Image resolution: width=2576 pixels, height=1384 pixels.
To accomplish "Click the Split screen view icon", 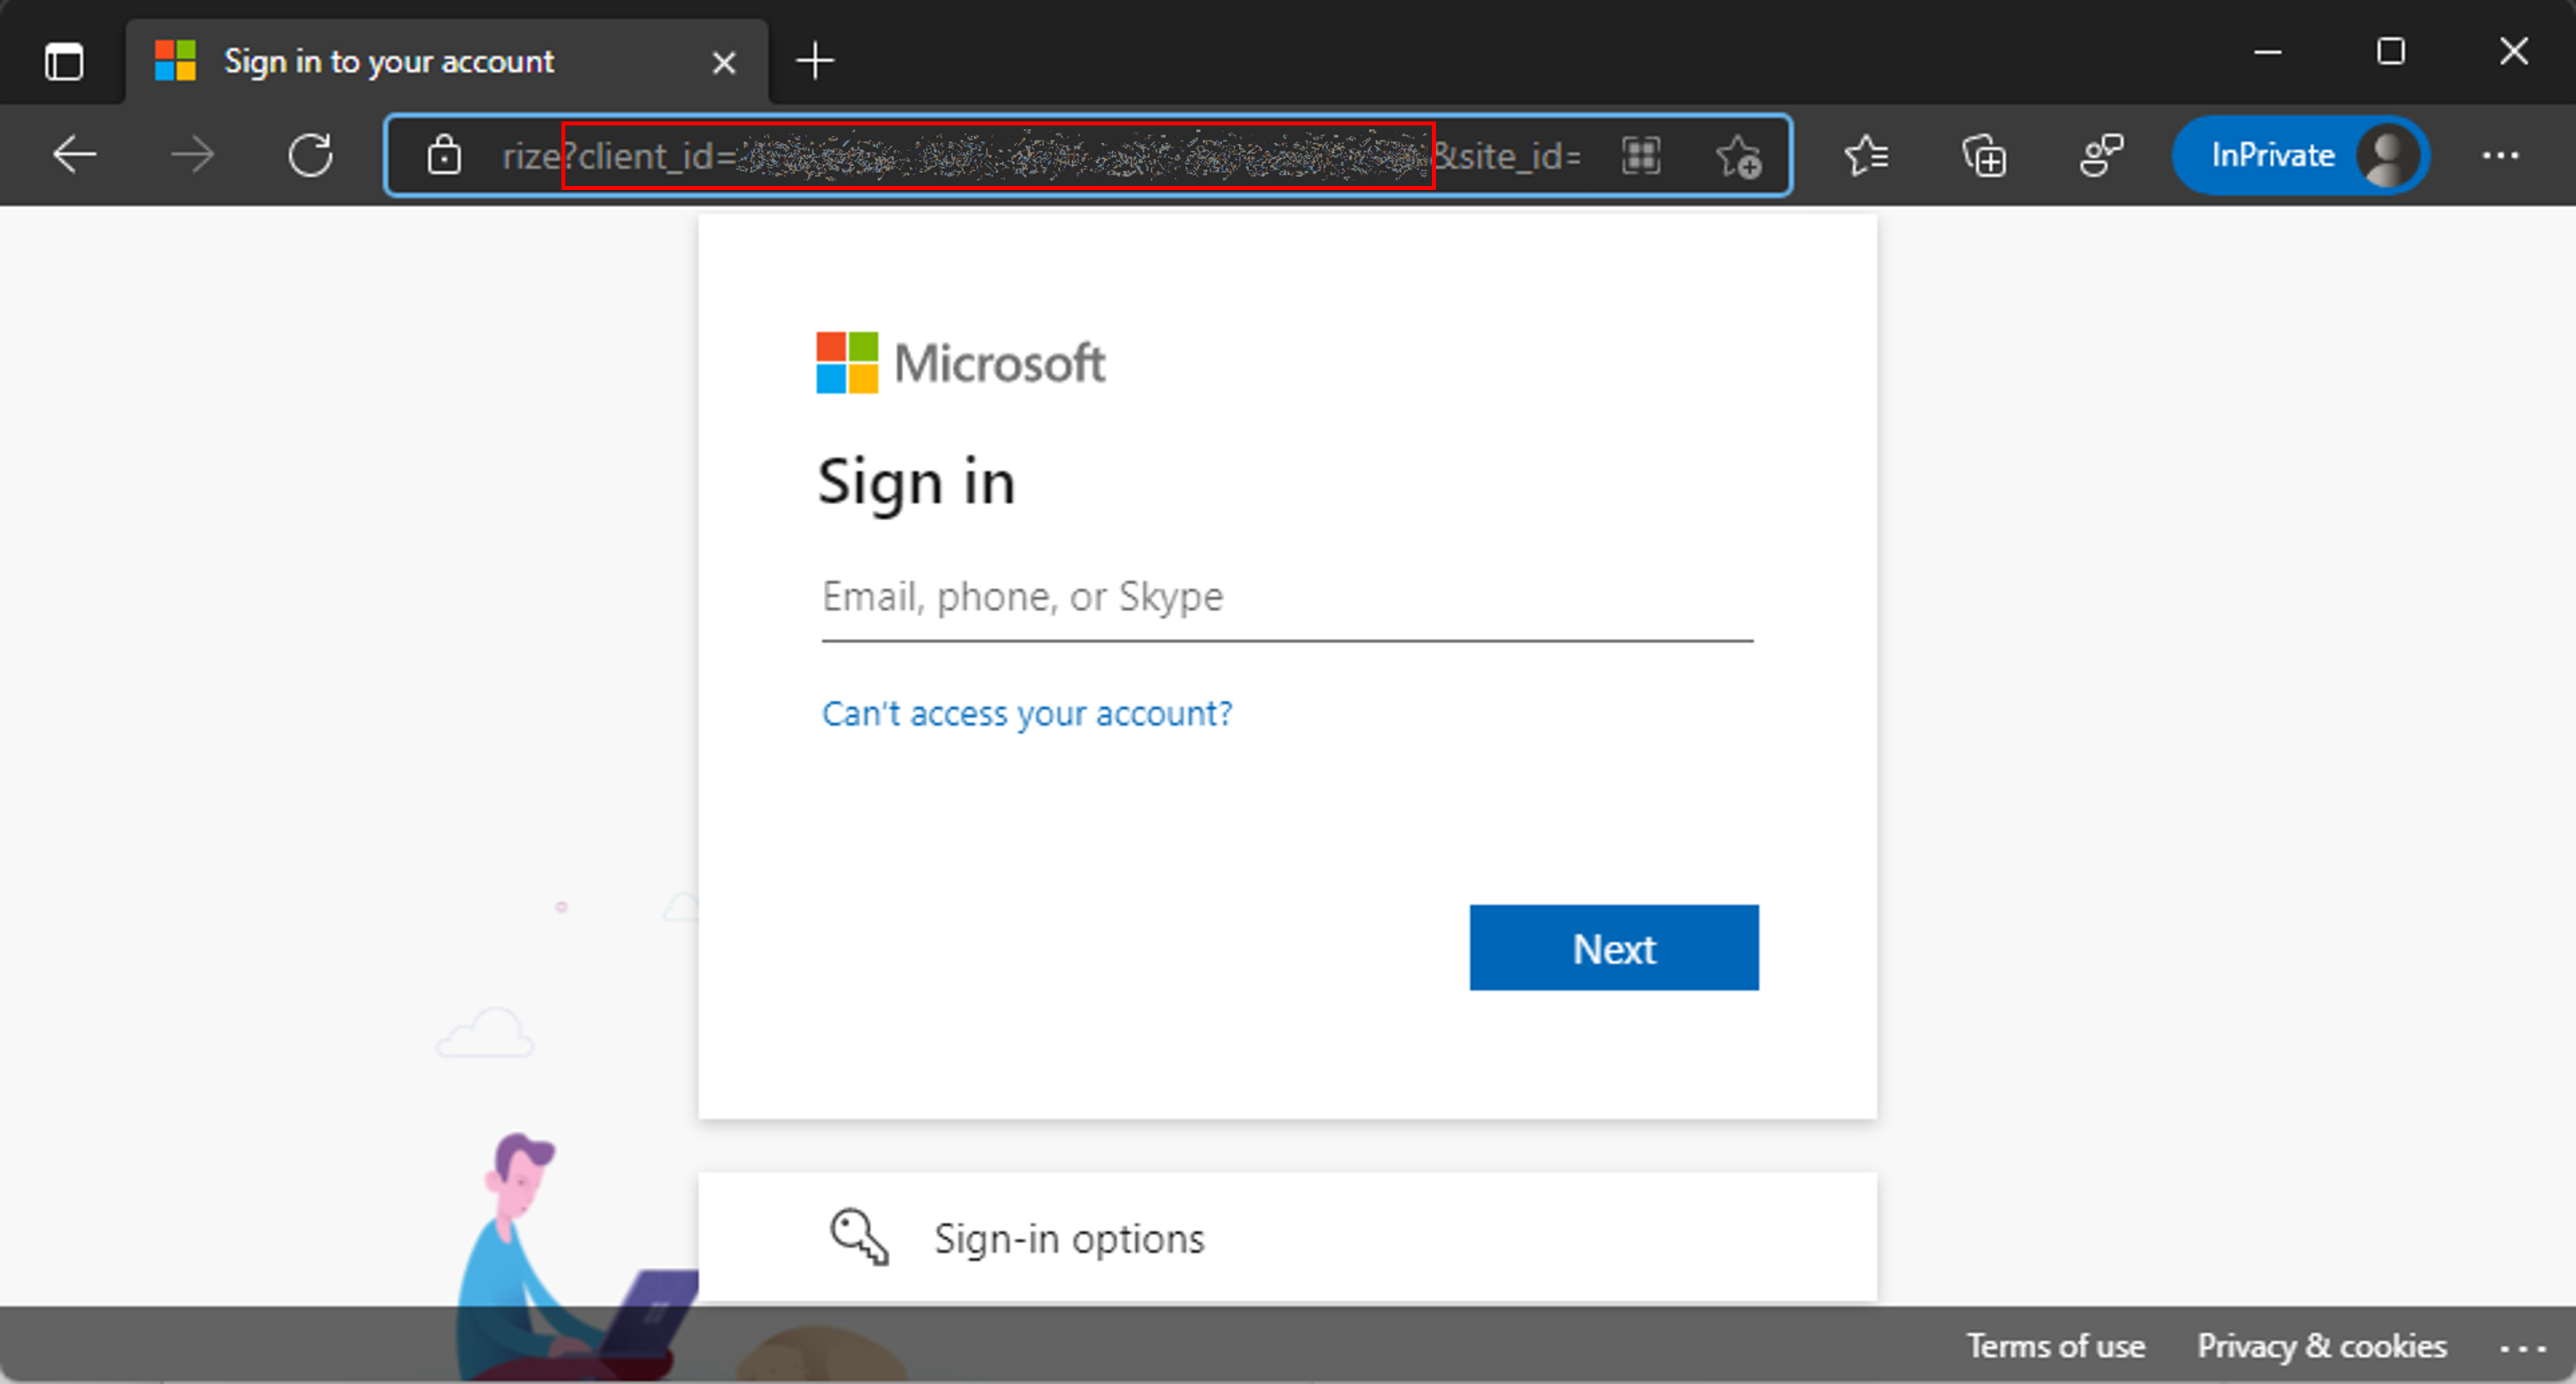I will pyautogui.click(x=1641, y=157).
